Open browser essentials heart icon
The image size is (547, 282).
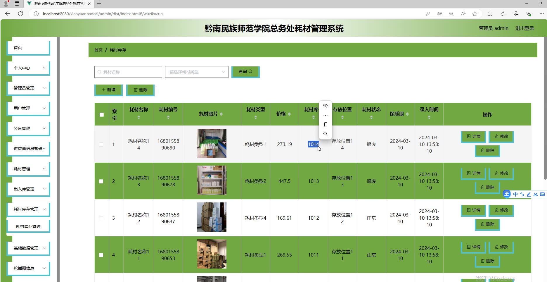529,14
